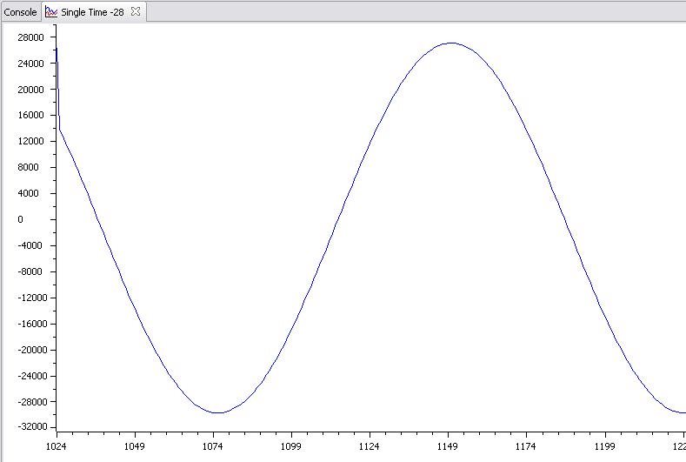
Task: Click the -16000 y-axis label
Action: pyautogui.click(x=30, y=324)
